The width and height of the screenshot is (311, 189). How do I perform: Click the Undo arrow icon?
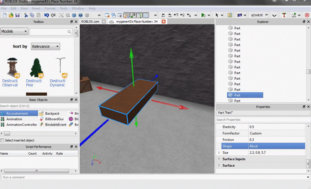pos(47,15)
